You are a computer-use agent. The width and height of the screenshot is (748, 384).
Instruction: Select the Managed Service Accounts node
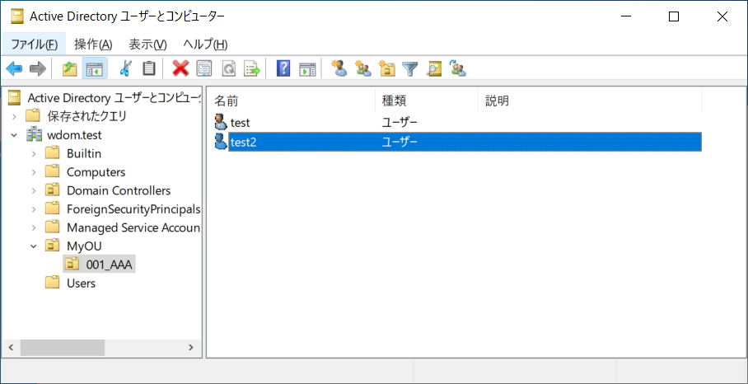(133, 227)
